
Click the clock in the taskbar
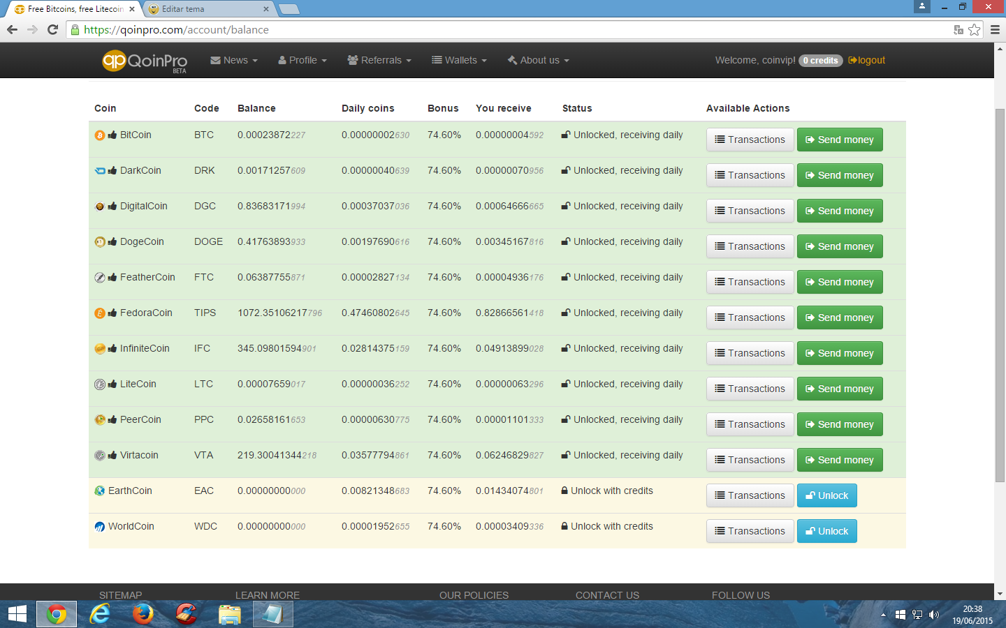coord(972,615)
